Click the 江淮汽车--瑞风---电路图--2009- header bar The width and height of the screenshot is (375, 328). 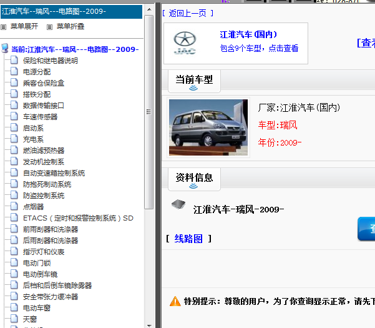click(x=72, y=11)
